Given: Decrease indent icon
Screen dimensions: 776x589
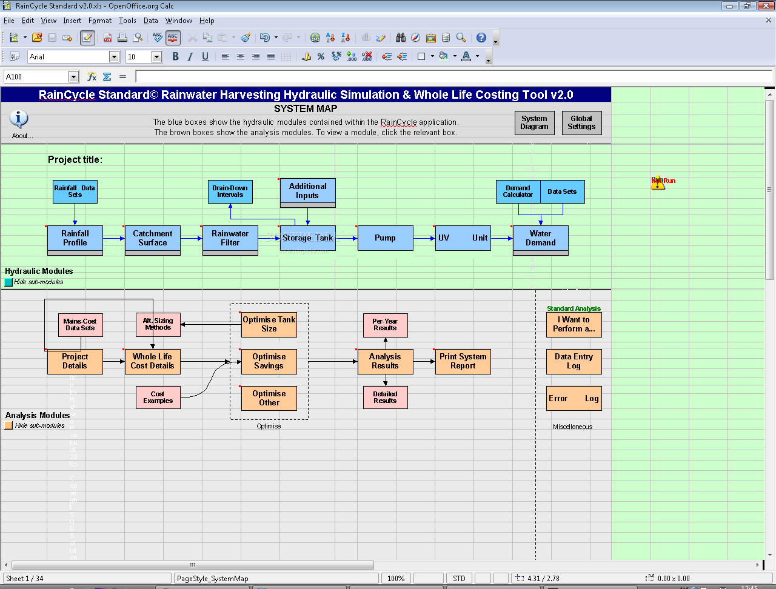Looking at the screenshot, I should click(387, 56).
